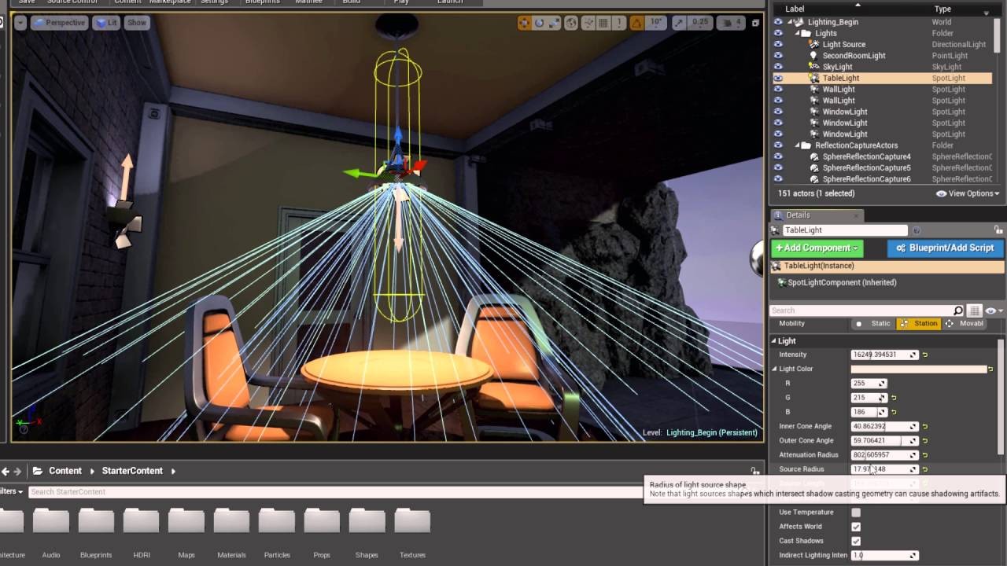Uncheck the Affects World checkbox
This screenshot has width=1007, height=566.
pyautogui.click(x=856, y=527)
